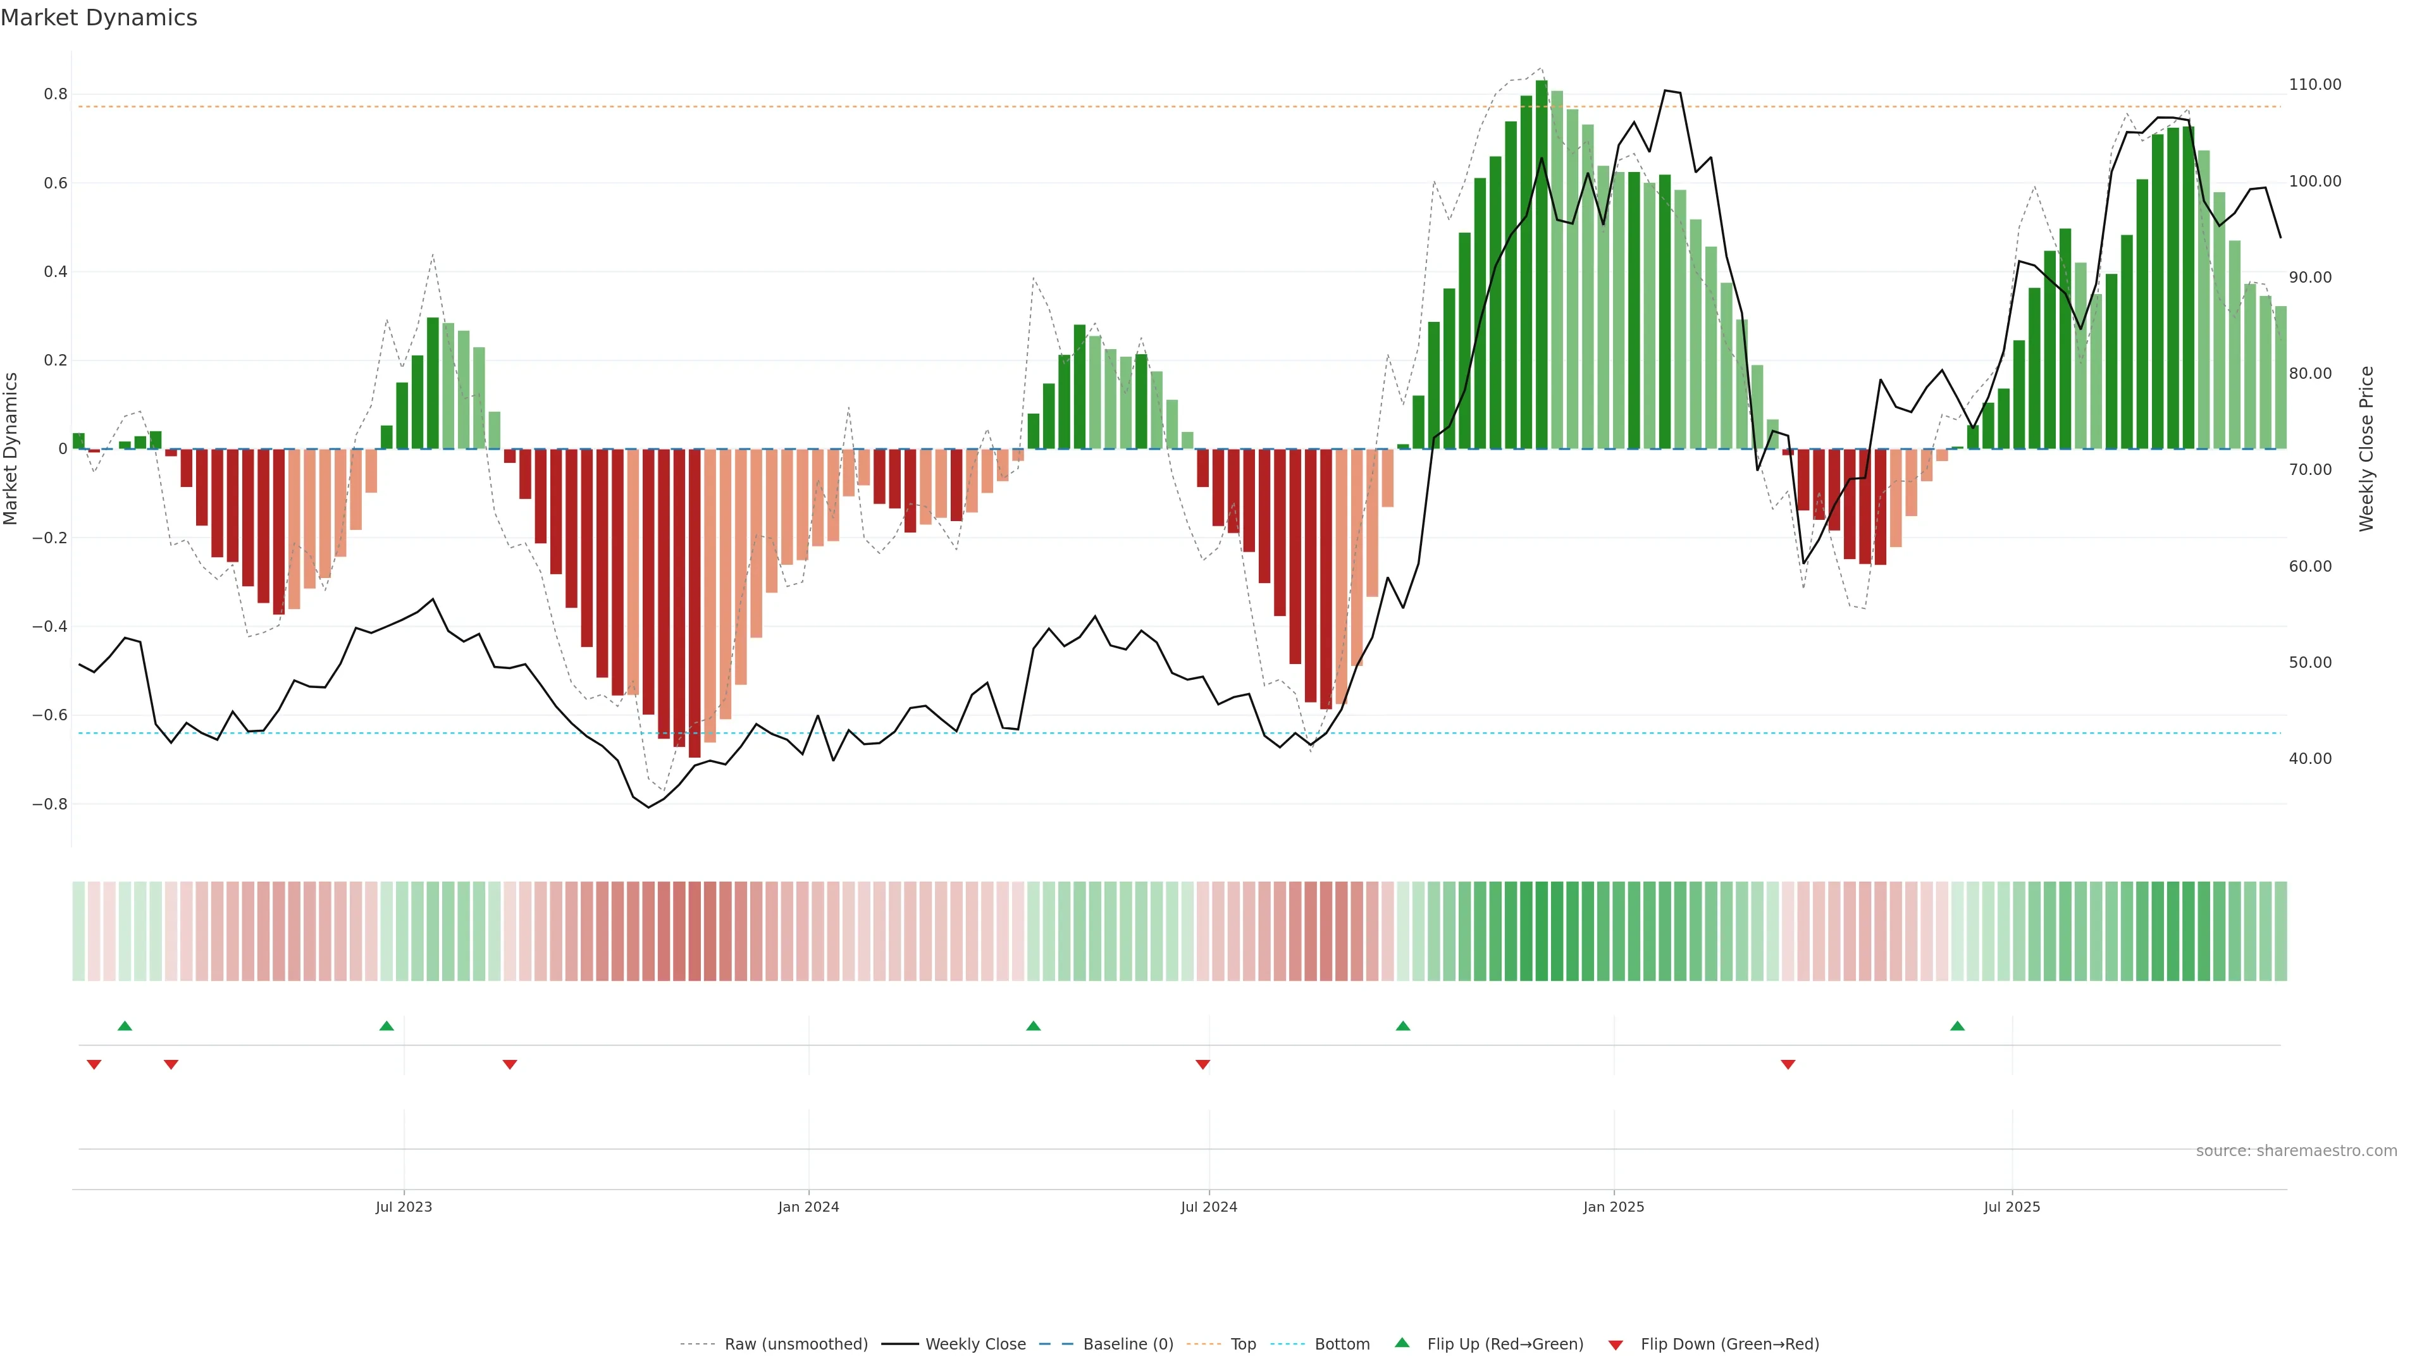Click the Jul 2024 x-axis label
2429x1366 pixels.
1209,1207
